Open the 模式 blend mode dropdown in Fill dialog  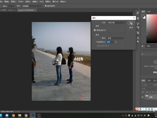tap(116, 38)
